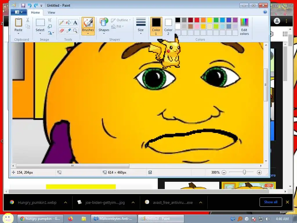Expand the Shapes dropdown arrow
Image resolution: width=297 pixels, height=223 pixels.
coord(104,34)
